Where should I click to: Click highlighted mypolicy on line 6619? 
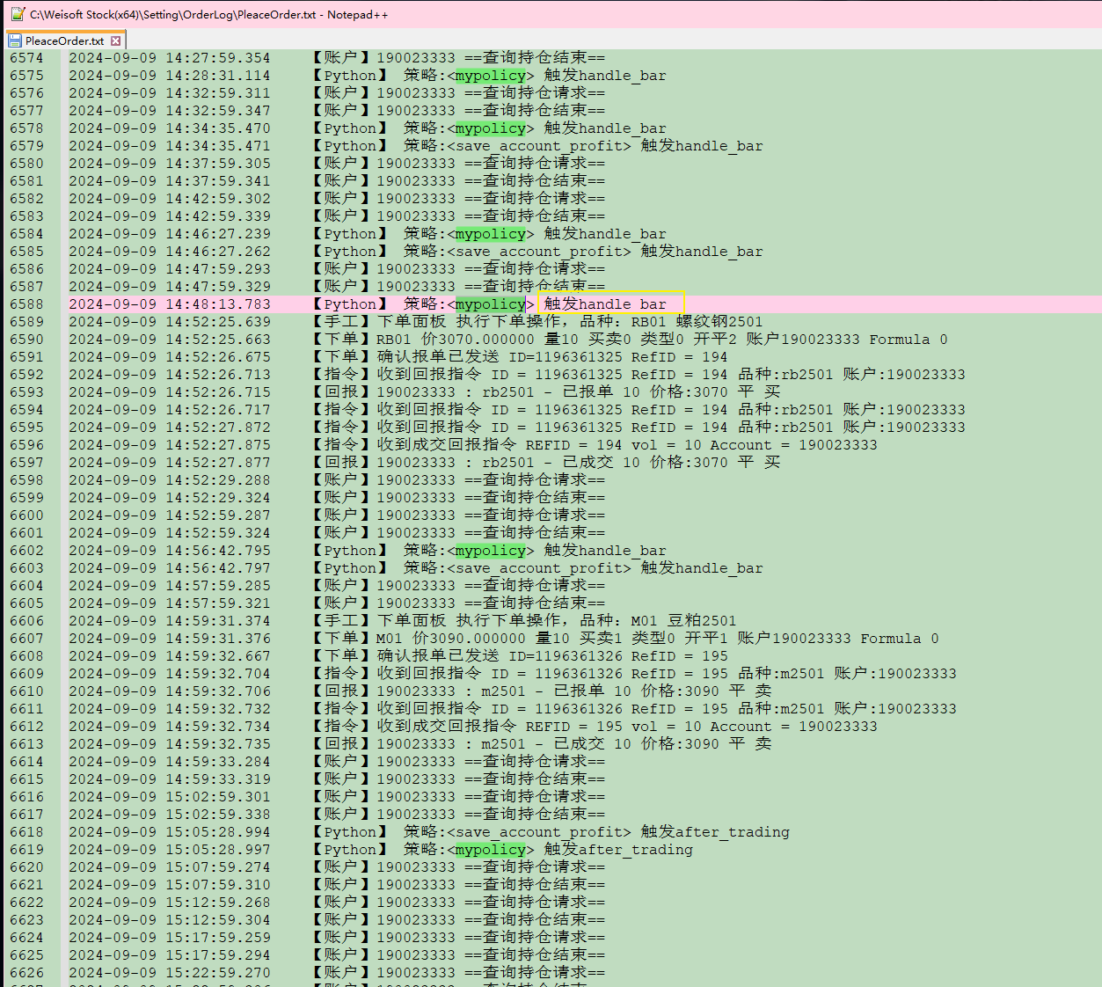[490, 850]
